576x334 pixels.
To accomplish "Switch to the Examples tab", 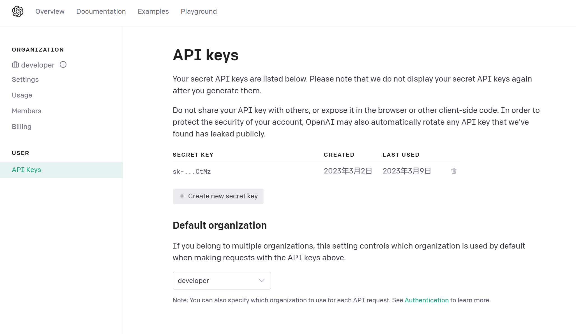I will click(153, 11).
